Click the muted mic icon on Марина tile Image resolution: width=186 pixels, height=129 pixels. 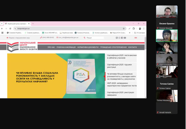158,52
